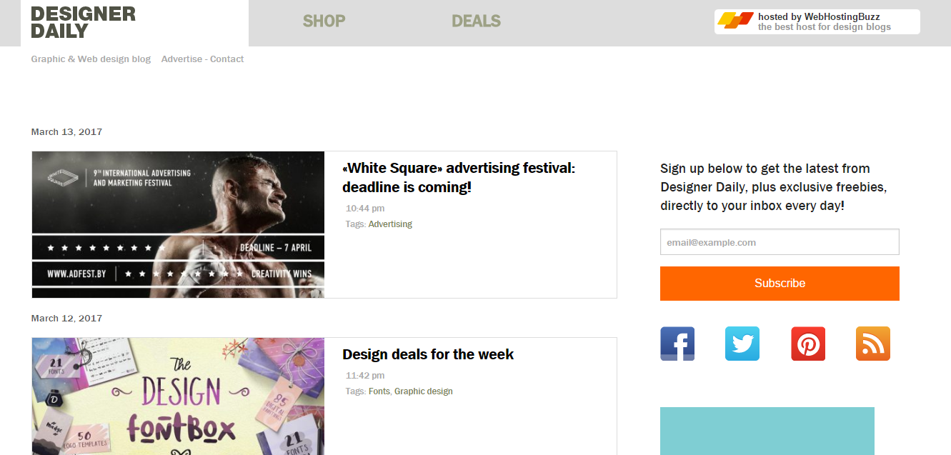The height and width of the screenshot is (455, 951).
Task: Open the SHOP menu item
Action: [x=324, y=21]
